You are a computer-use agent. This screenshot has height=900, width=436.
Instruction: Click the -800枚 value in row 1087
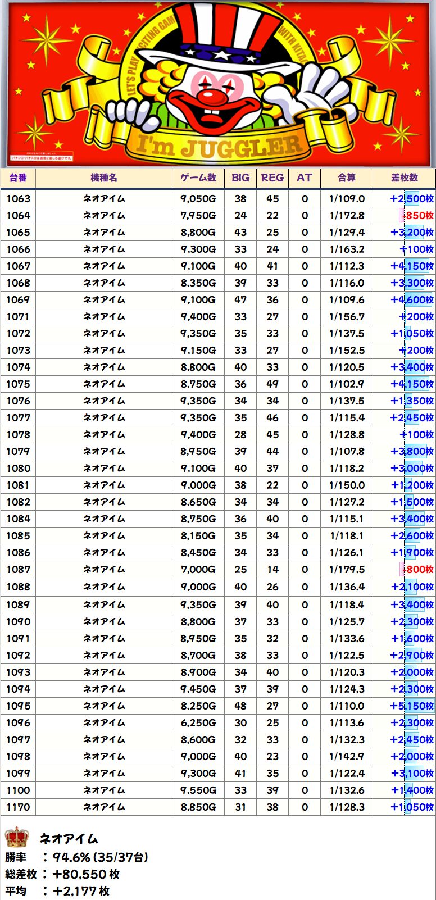(x=417, y=569)
